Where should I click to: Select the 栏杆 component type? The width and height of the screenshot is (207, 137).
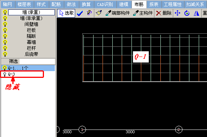pyautogui.click(x=31, y=48)
